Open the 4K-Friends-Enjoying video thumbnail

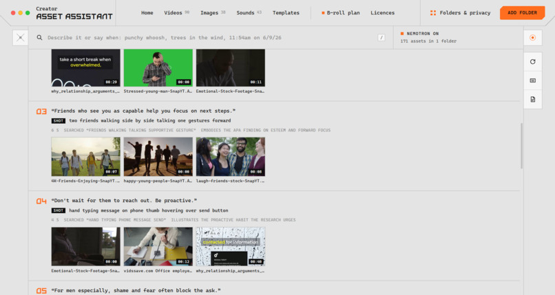point(85,157)
